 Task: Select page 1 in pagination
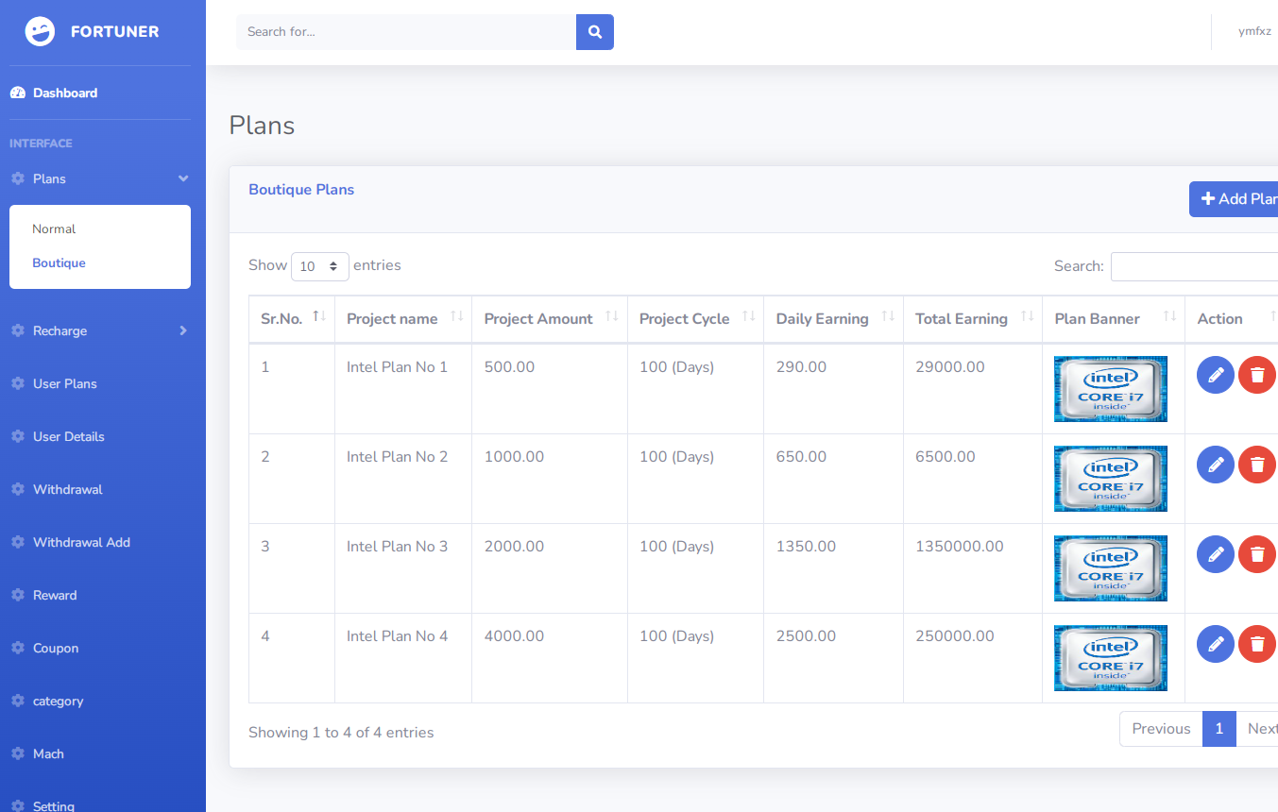point(1218,729)
